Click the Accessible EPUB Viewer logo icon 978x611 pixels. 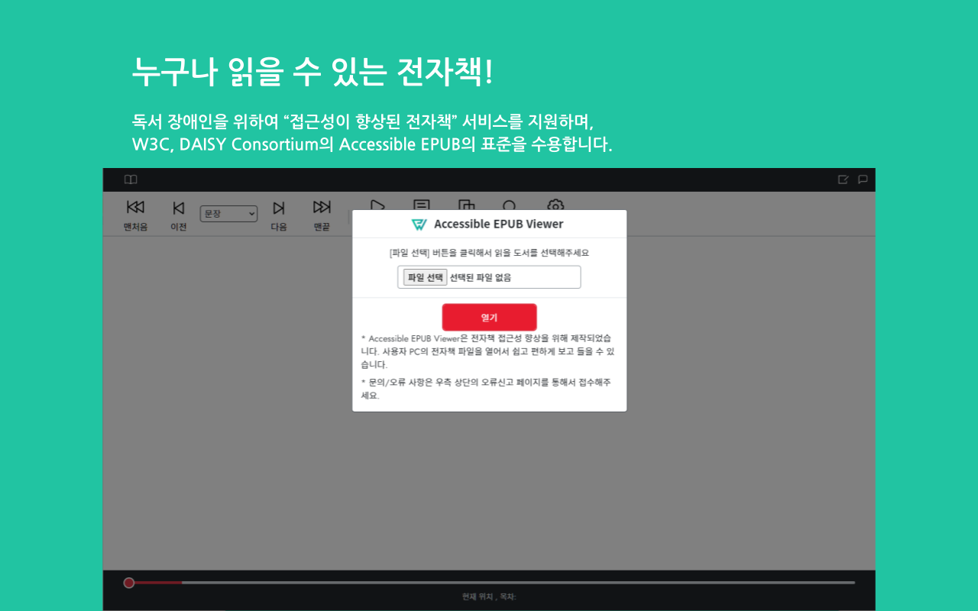tap(420, 224)
